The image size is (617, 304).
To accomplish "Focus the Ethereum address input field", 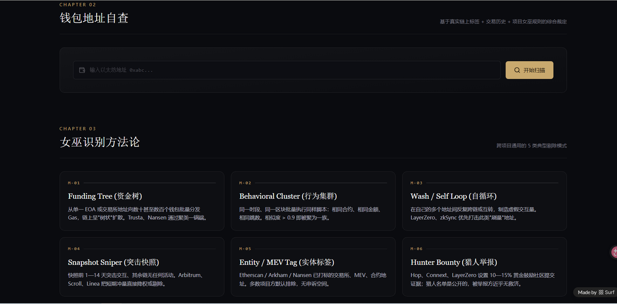I will [287, 70].
